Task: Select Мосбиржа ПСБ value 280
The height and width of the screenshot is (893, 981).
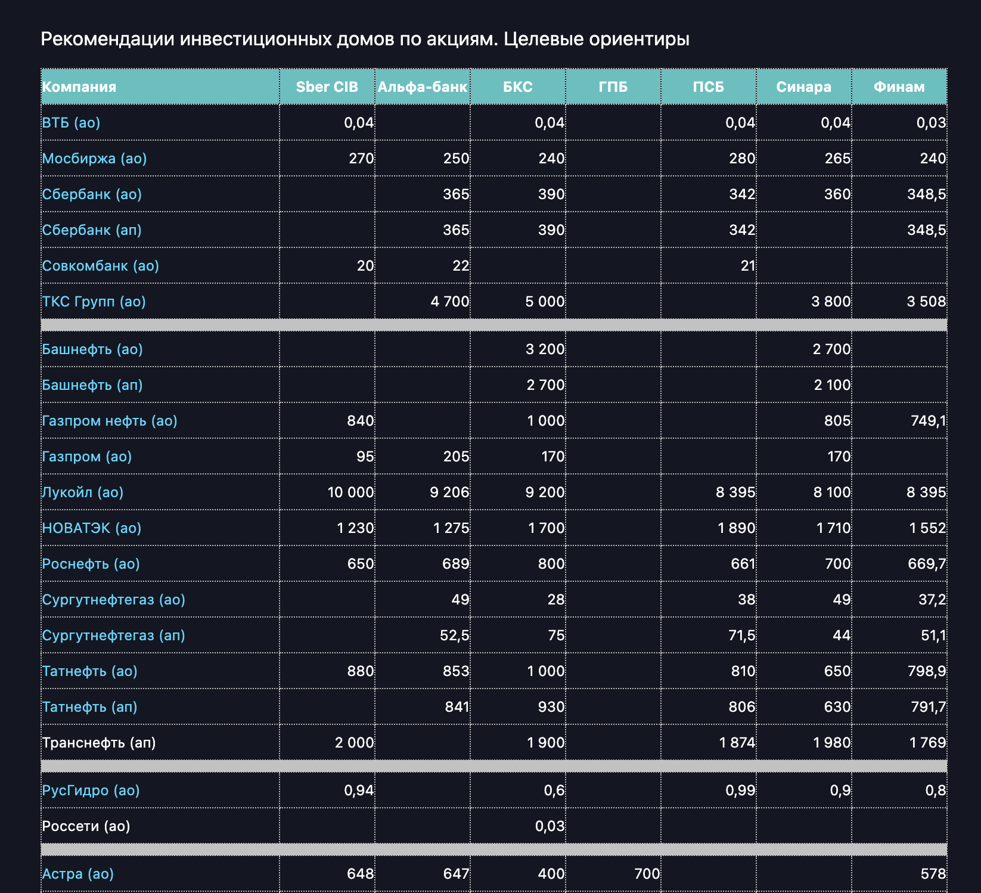Action: [x=743, y=159]
